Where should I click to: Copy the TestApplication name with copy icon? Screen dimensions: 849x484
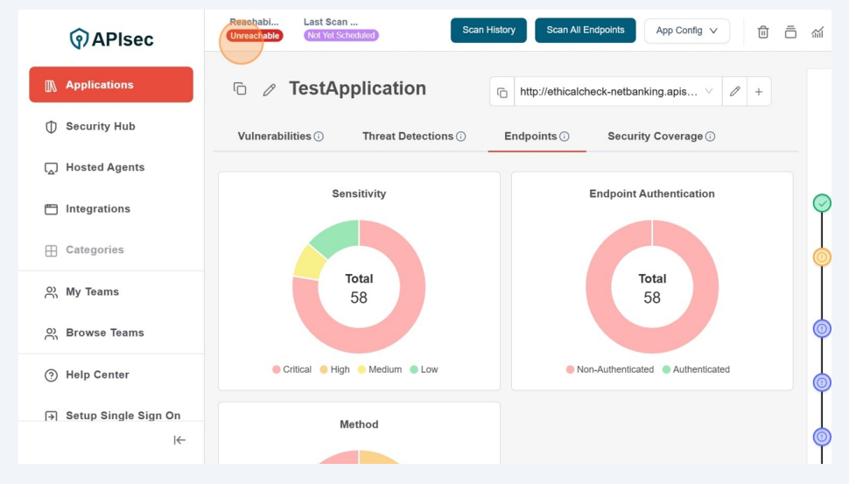(240, 89)
